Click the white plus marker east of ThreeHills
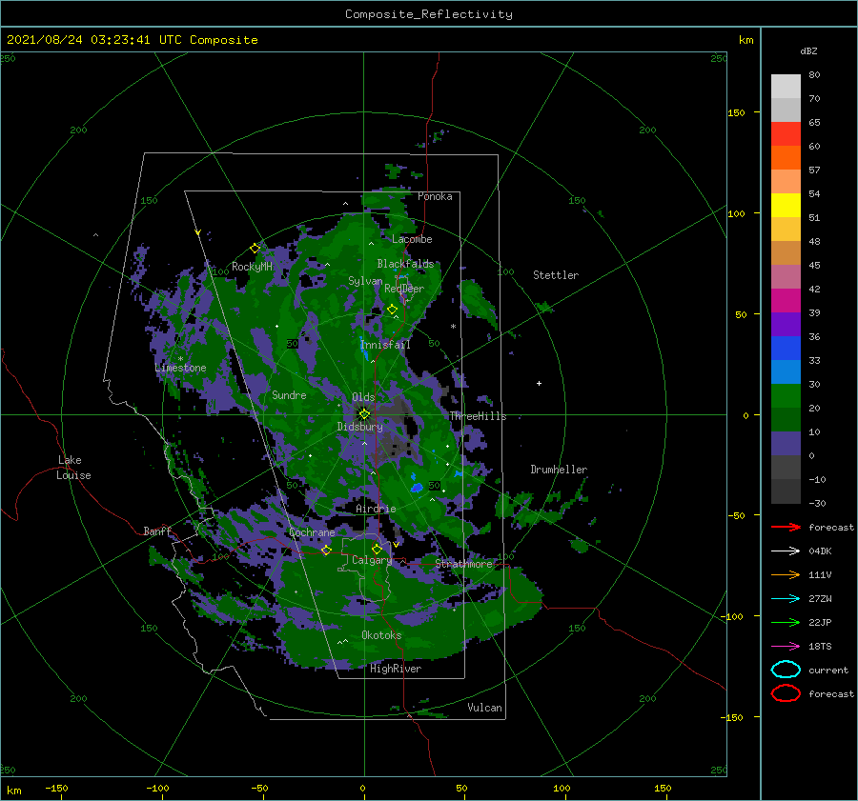 coord(539,383)
